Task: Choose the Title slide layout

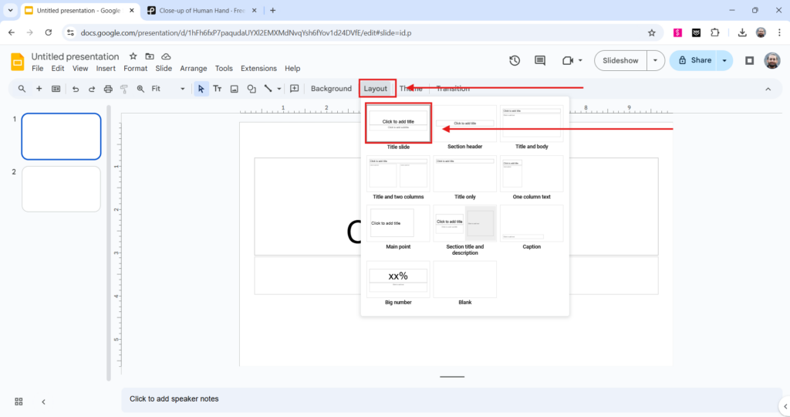Action: pos(398,124)
